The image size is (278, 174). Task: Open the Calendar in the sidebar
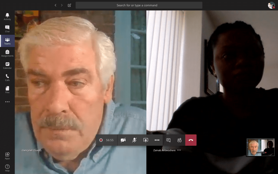(7, 65)
